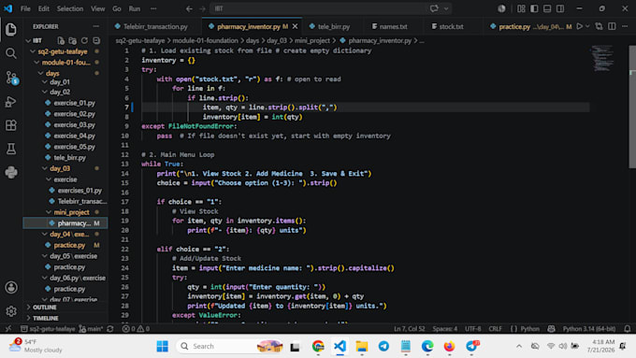The width and height of the screenshot is (636, 358).
Task: Open the Python extension view
Action: [x=11, y=173]
